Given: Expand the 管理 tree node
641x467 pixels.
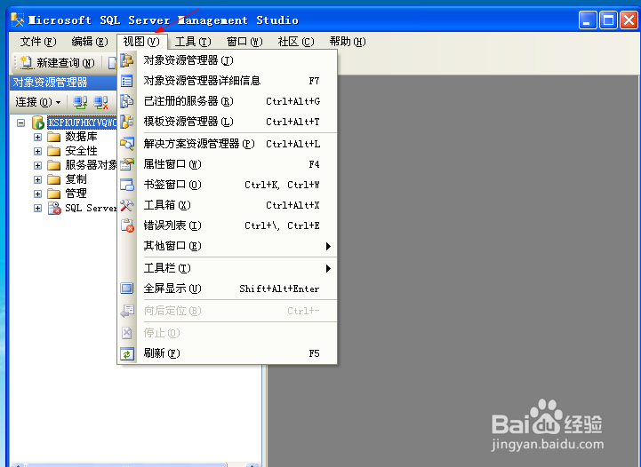Looking at the screenshot, I should (x=37, y=194).
